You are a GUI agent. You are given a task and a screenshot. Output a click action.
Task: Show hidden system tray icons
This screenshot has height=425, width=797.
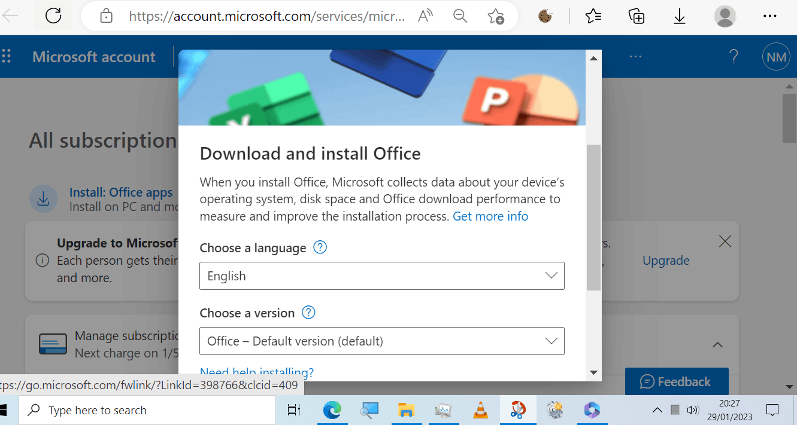point(657,410)
